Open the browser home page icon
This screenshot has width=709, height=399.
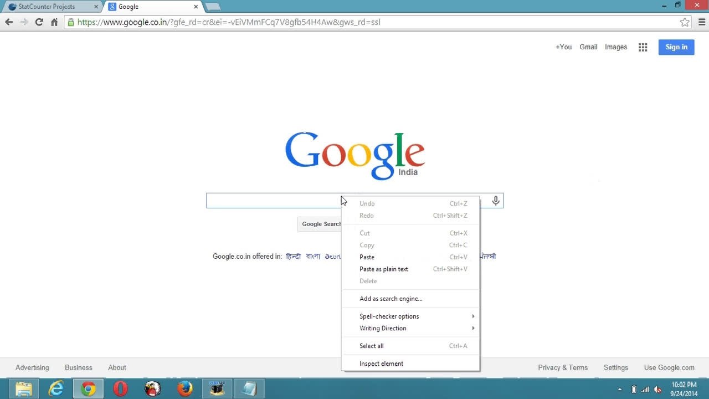point(54,22)
